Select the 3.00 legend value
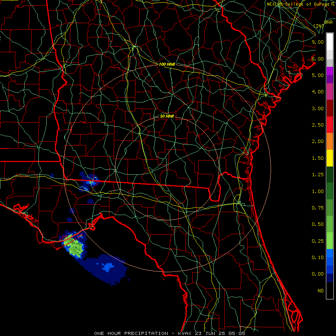Screen dimensions: 336x336 tap(318, 108)
